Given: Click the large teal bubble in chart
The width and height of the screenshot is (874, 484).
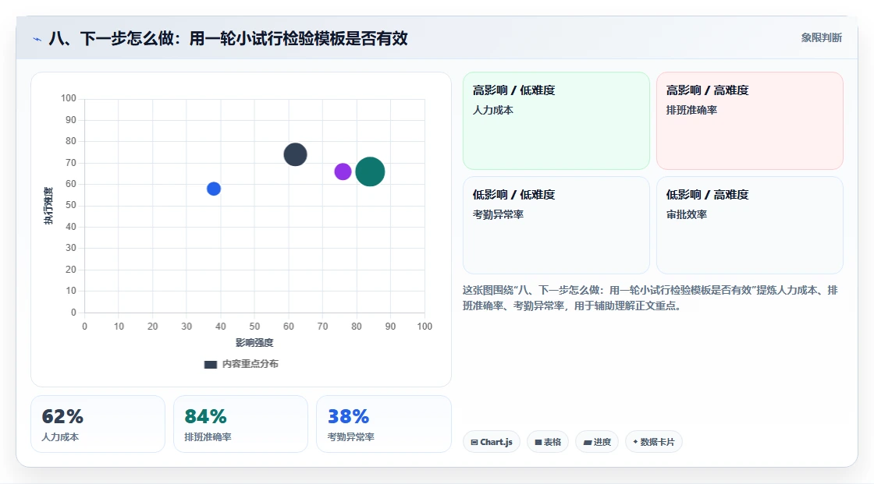Looking at the screenshot, I should pos(370,171).
